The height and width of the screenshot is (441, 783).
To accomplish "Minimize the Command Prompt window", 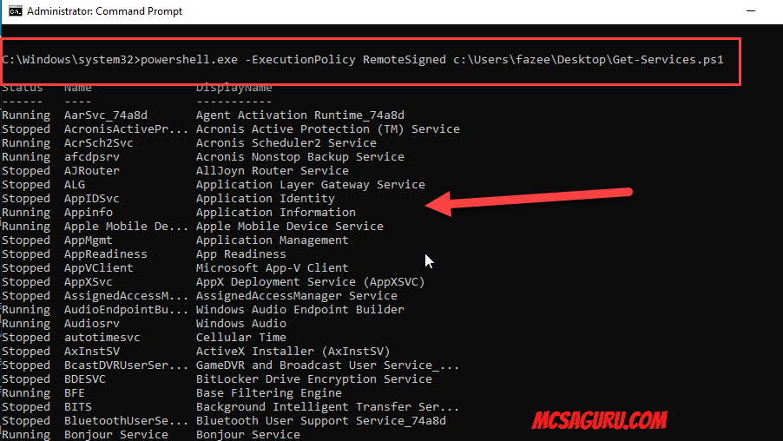I will 751,11.
